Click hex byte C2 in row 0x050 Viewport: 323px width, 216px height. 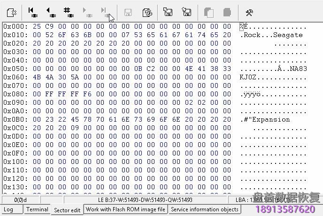click(x=151, y=69)
